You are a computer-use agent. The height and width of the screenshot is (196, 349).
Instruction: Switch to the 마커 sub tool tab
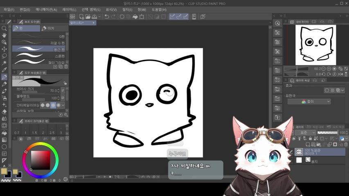coord(48,29)
